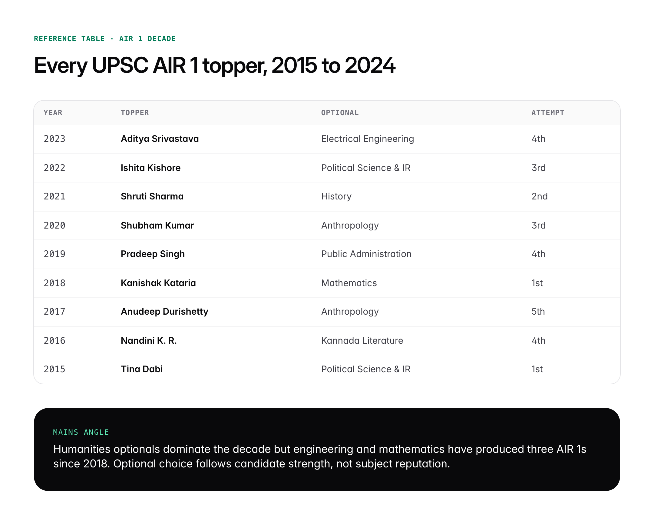Click the YEAR column header
This screenshot has height=525, width=654.
point(53,113)
